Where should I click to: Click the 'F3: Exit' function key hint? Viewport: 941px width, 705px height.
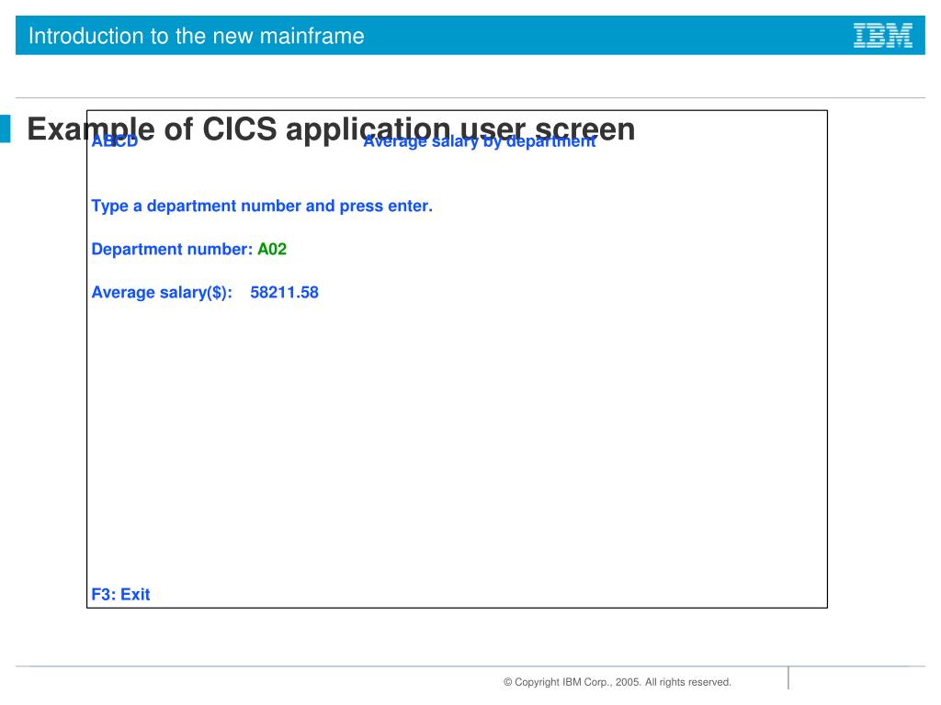pyautogui.click(x=120, y=594)
